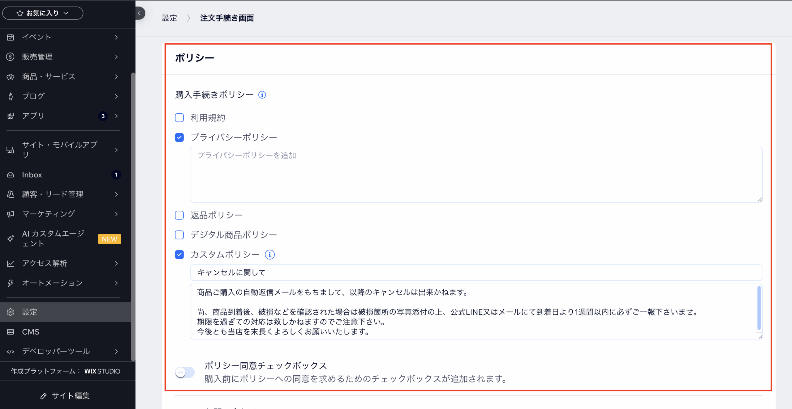Enable the 返品ポリシー checkbox
This screenshot has height=409, width=792.
(179, 215)
